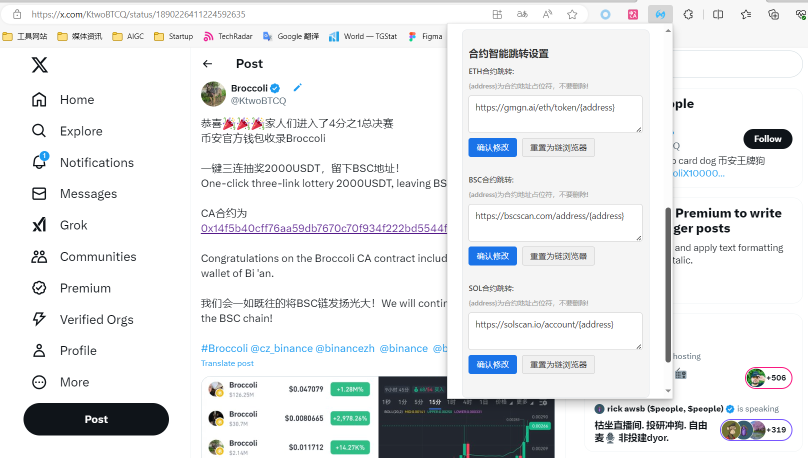The width and height of the screenshot is (808, 458).
Task: Click the address bar URL
Action: pyautogui.click(x=138, y=14)
